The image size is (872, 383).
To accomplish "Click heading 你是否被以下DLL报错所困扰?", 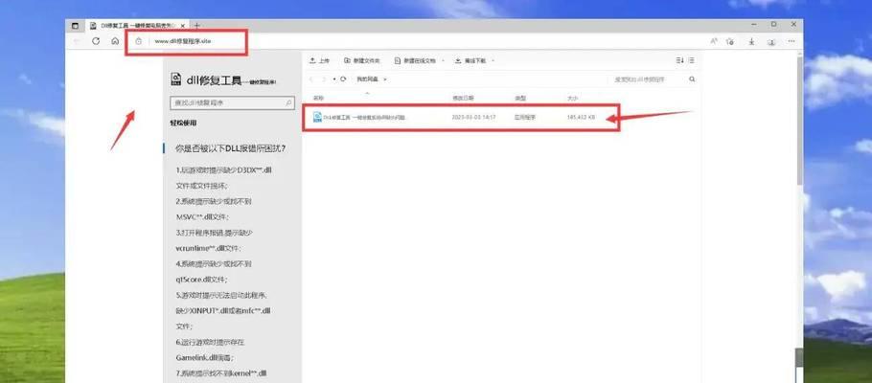I will click(x=231, y=148).
